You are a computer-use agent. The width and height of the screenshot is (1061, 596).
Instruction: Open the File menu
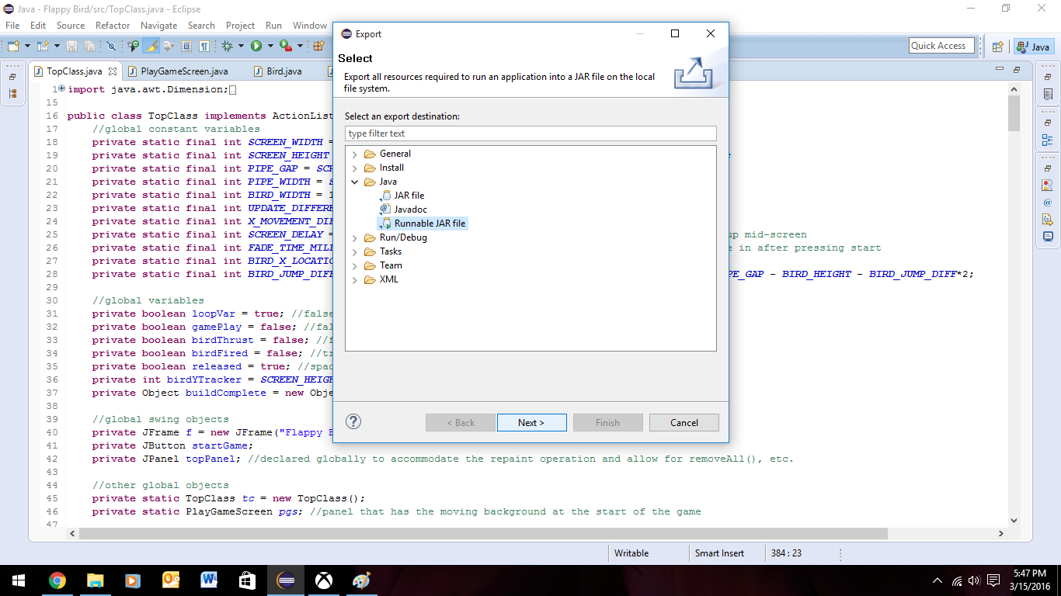(x=12, y=26)
